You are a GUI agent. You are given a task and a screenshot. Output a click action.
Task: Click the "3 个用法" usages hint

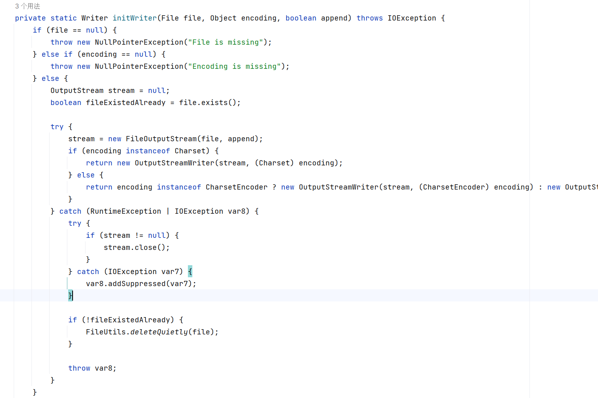click(x=27, y=6)
